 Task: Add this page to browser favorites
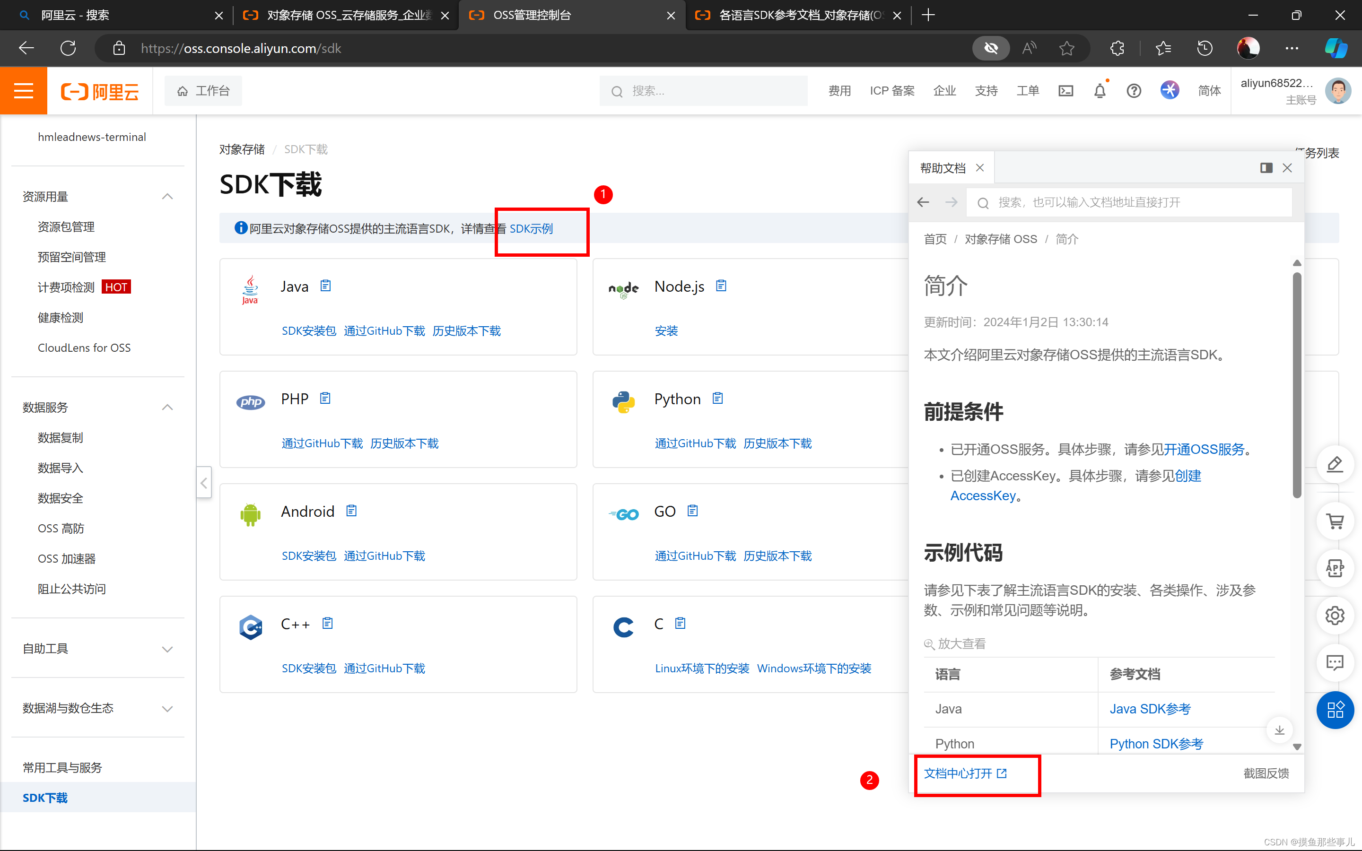(1066, 48)
